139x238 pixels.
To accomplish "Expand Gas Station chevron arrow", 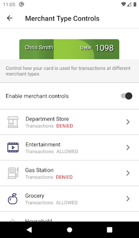I will (x=128, y=173).
